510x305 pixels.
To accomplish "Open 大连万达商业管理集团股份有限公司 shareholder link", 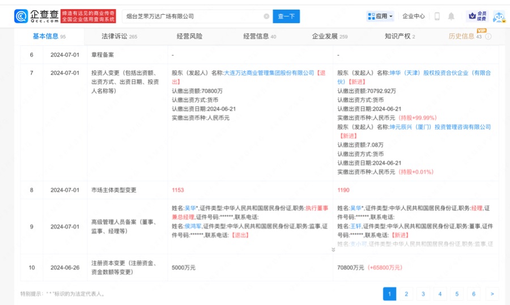I will coord(269,73).
